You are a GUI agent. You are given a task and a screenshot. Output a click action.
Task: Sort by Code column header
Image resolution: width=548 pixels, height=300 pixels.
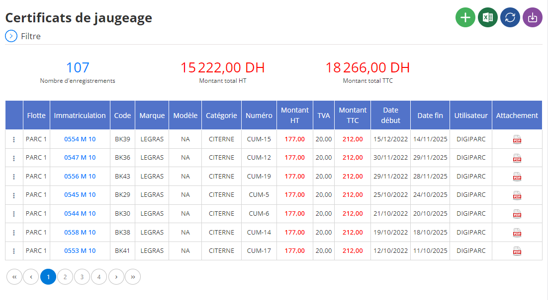[122, 116]
